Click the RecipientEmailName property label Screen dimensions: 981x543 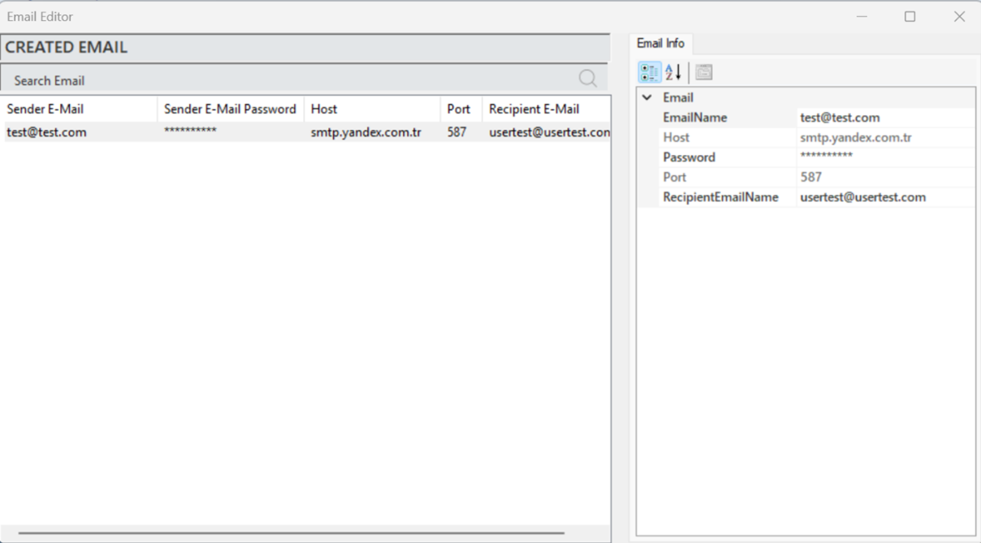pyautogui.click(x=720, y=197)
